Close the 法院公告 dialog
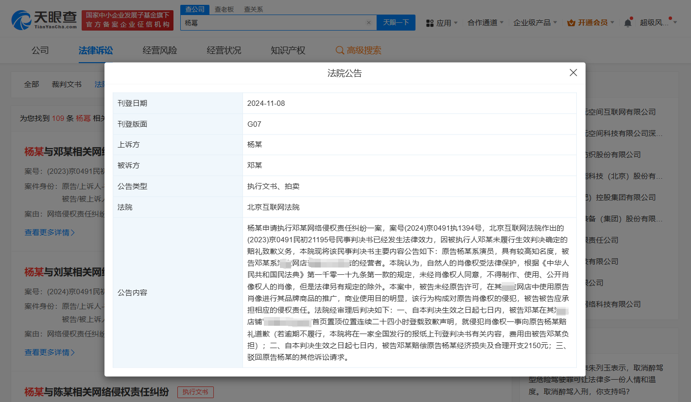The height and width of the screenshot is (402, 691). point(573,73)
